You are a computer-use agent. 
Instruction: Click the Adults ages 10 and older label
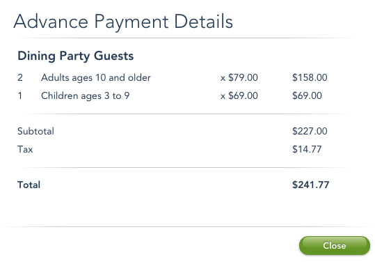point(96,77)
